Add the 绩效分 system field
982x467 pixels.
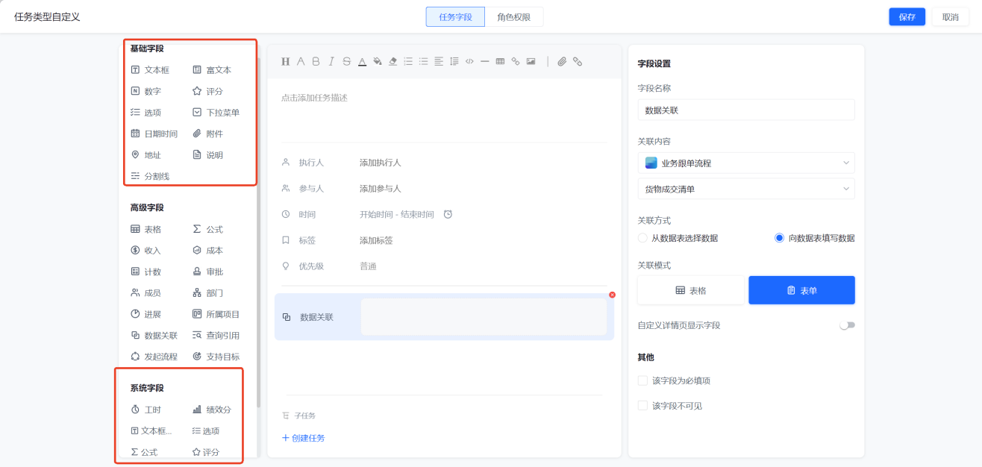coord(212,410)
